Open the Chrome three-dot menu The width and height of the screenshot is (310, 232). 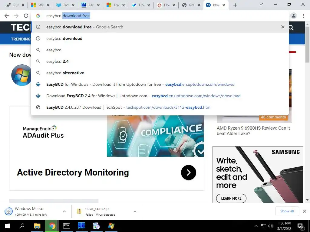(x=303, y=16)
